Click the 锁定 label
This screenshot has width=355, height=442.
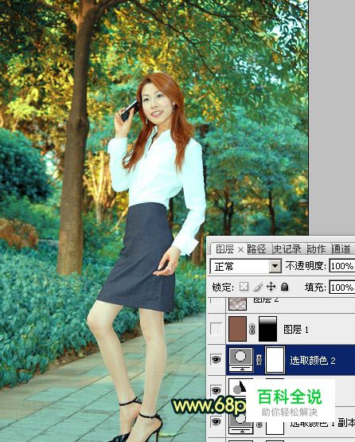pos(223,287)
